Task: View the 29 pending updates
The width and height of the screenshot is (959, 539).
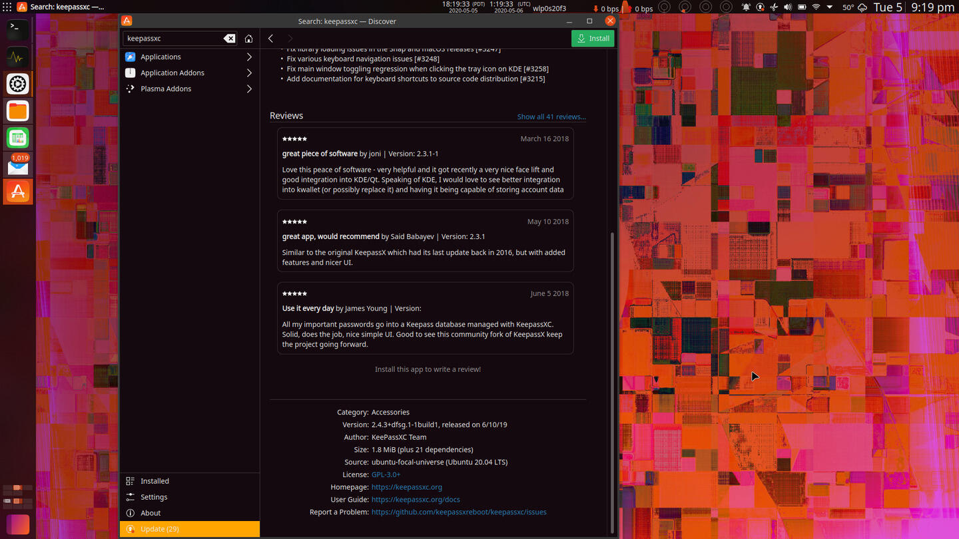Action: (189, 529)
